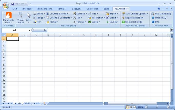
Task: Open the System tools menu
Action: [x=94, y=22]
